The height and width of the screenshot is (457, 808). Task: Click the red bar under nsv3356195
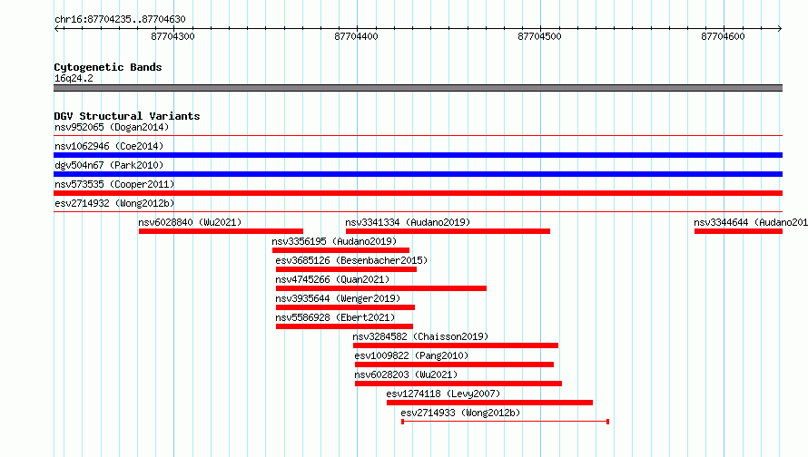340,250
